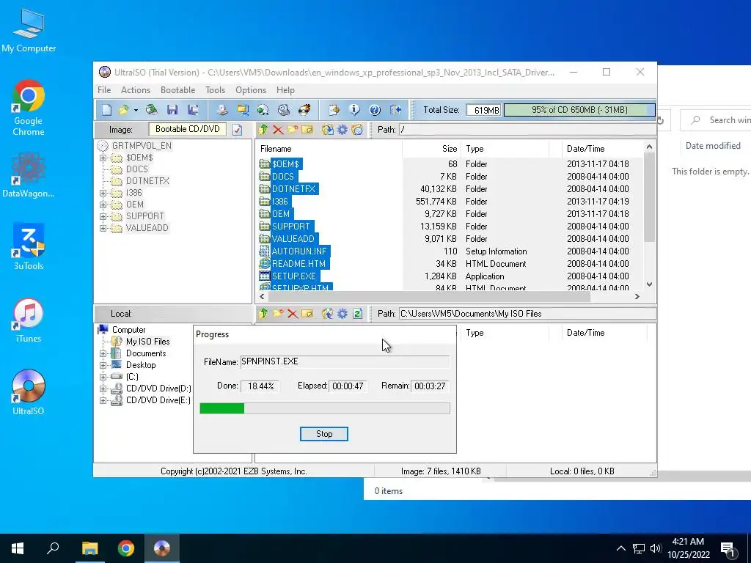This screenshot has width=751, height=563.
Task: Click the boot info icon beside Bootable CD/DVD
Action: tap(237, 130)
